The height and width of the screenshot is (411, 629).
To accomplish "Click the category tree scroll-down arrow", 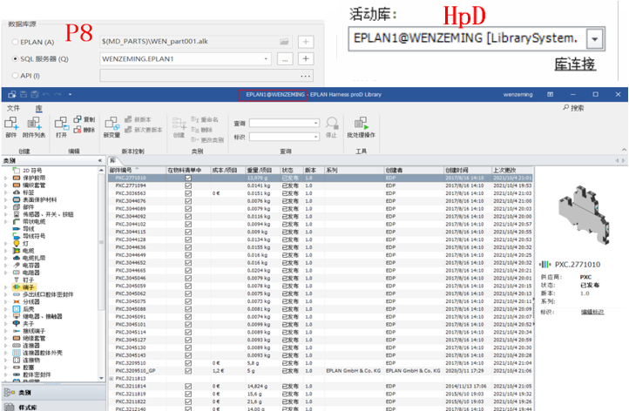I will (101, 378).
